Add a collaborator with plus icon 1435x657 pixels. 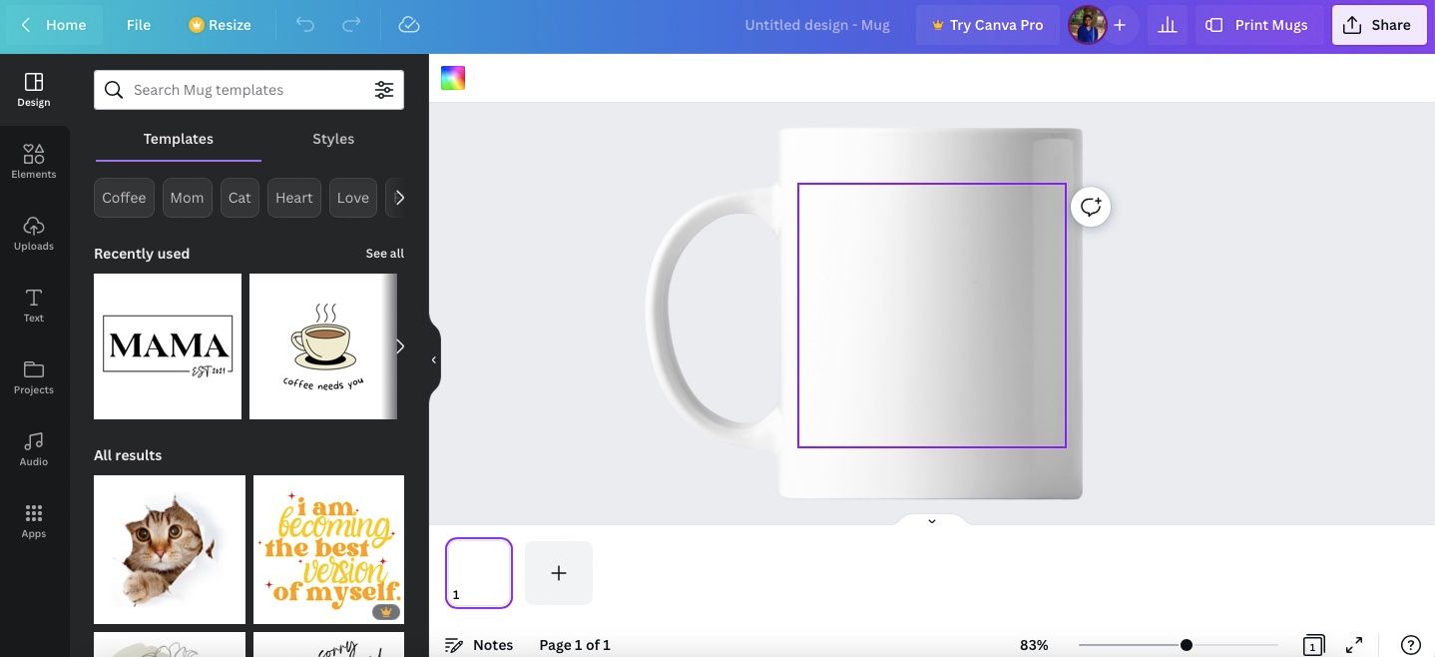click(x=1120, y=25)
